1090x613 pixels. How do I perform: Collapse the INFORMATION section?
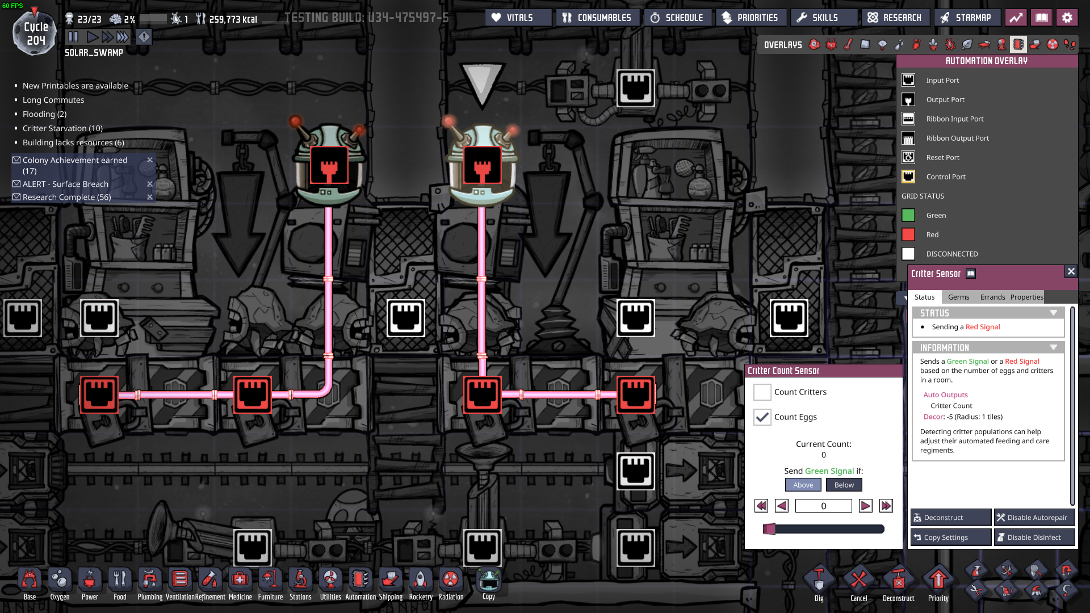1053,348
